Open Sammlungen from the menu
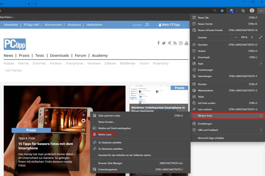Viewport: 265px width, 176px height. [x=227, y=76]
